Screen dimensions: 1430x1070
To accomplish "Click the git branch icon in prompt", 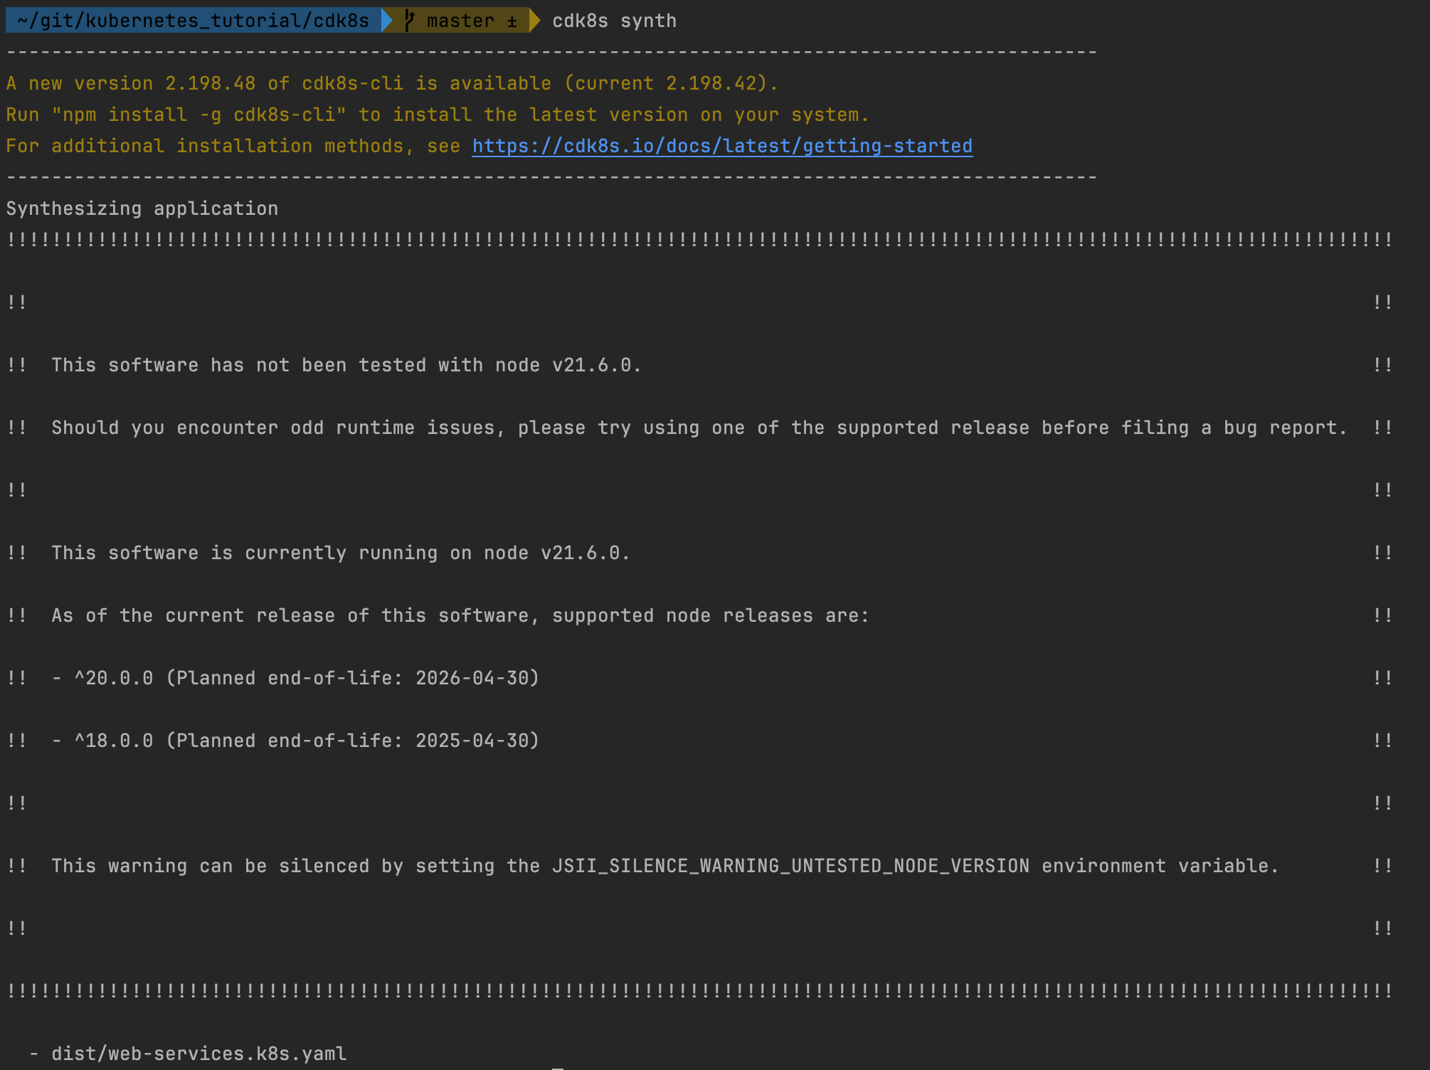I will 409,21.
